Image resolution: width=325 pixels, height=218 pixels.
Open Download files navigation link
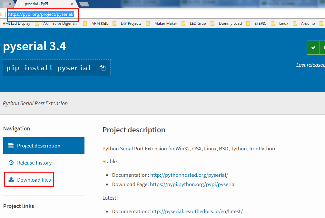point(34,180)
